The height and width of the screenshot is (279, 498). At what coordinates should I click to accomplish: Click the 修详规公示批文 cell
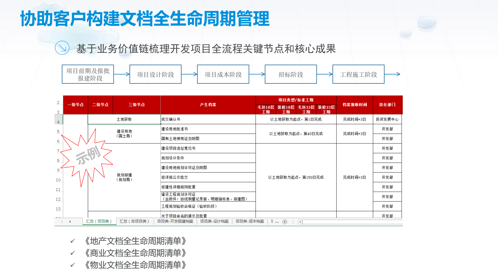[x=208, y=177]
